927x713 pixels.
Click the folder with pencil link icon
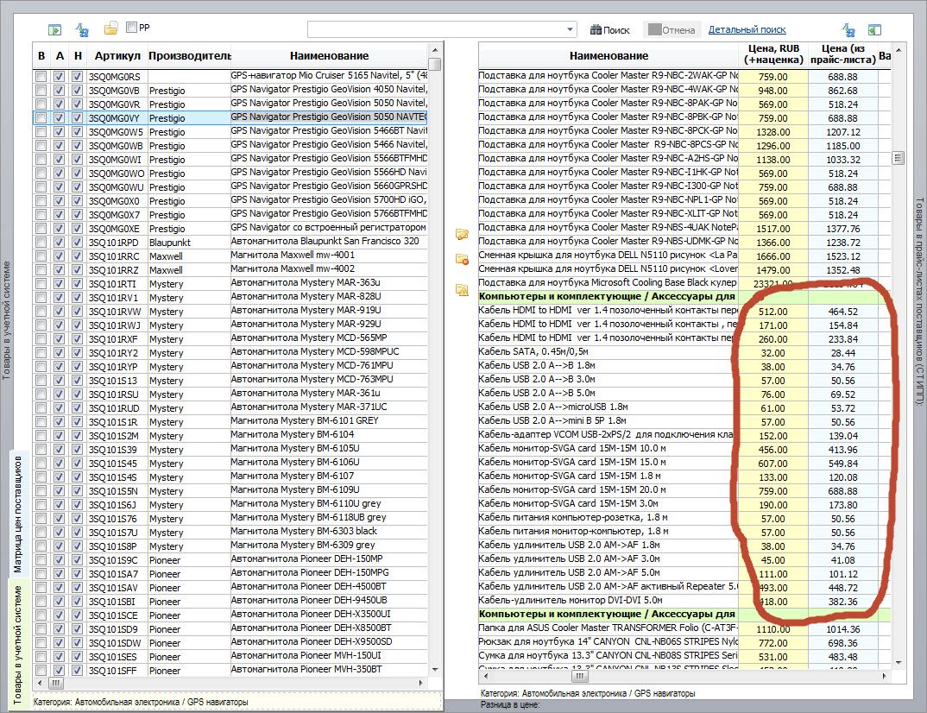[462, 234]
